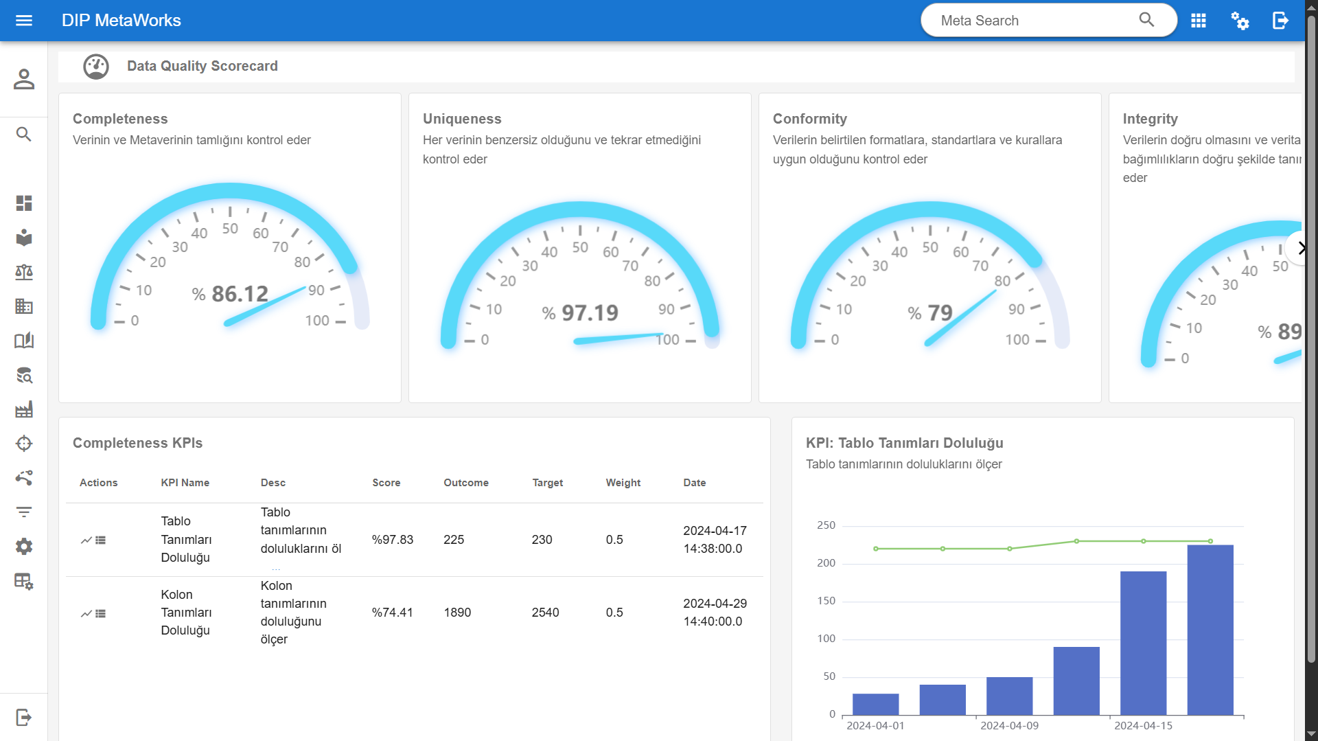Open the user profile sidebar icon

point(24,79)
